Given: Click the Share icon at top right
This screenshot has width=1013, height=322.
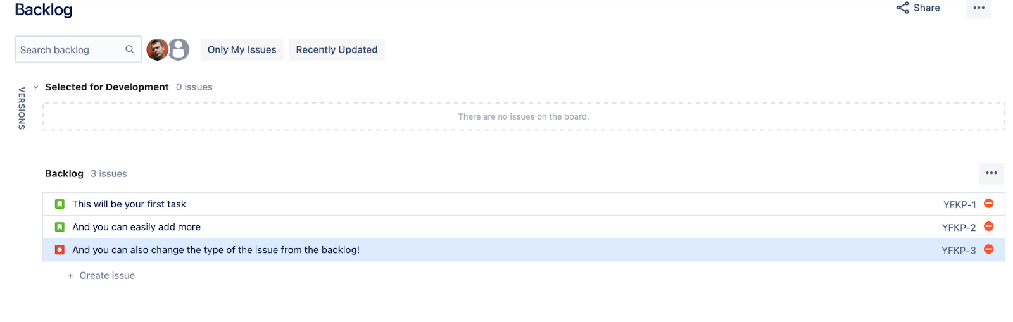Looking at the screenshot, I should tap(903, 8).
